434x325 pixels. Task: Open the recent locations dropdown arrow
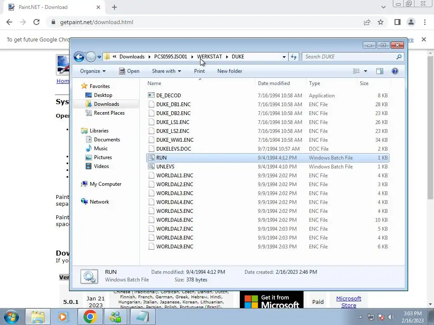[99, 57]
